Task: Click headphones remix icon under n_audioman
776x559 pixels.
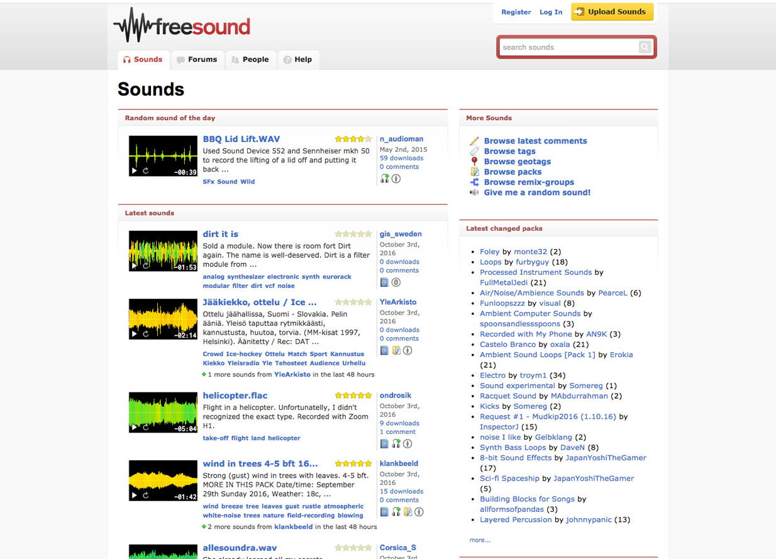Action: (x=384, y=179)
